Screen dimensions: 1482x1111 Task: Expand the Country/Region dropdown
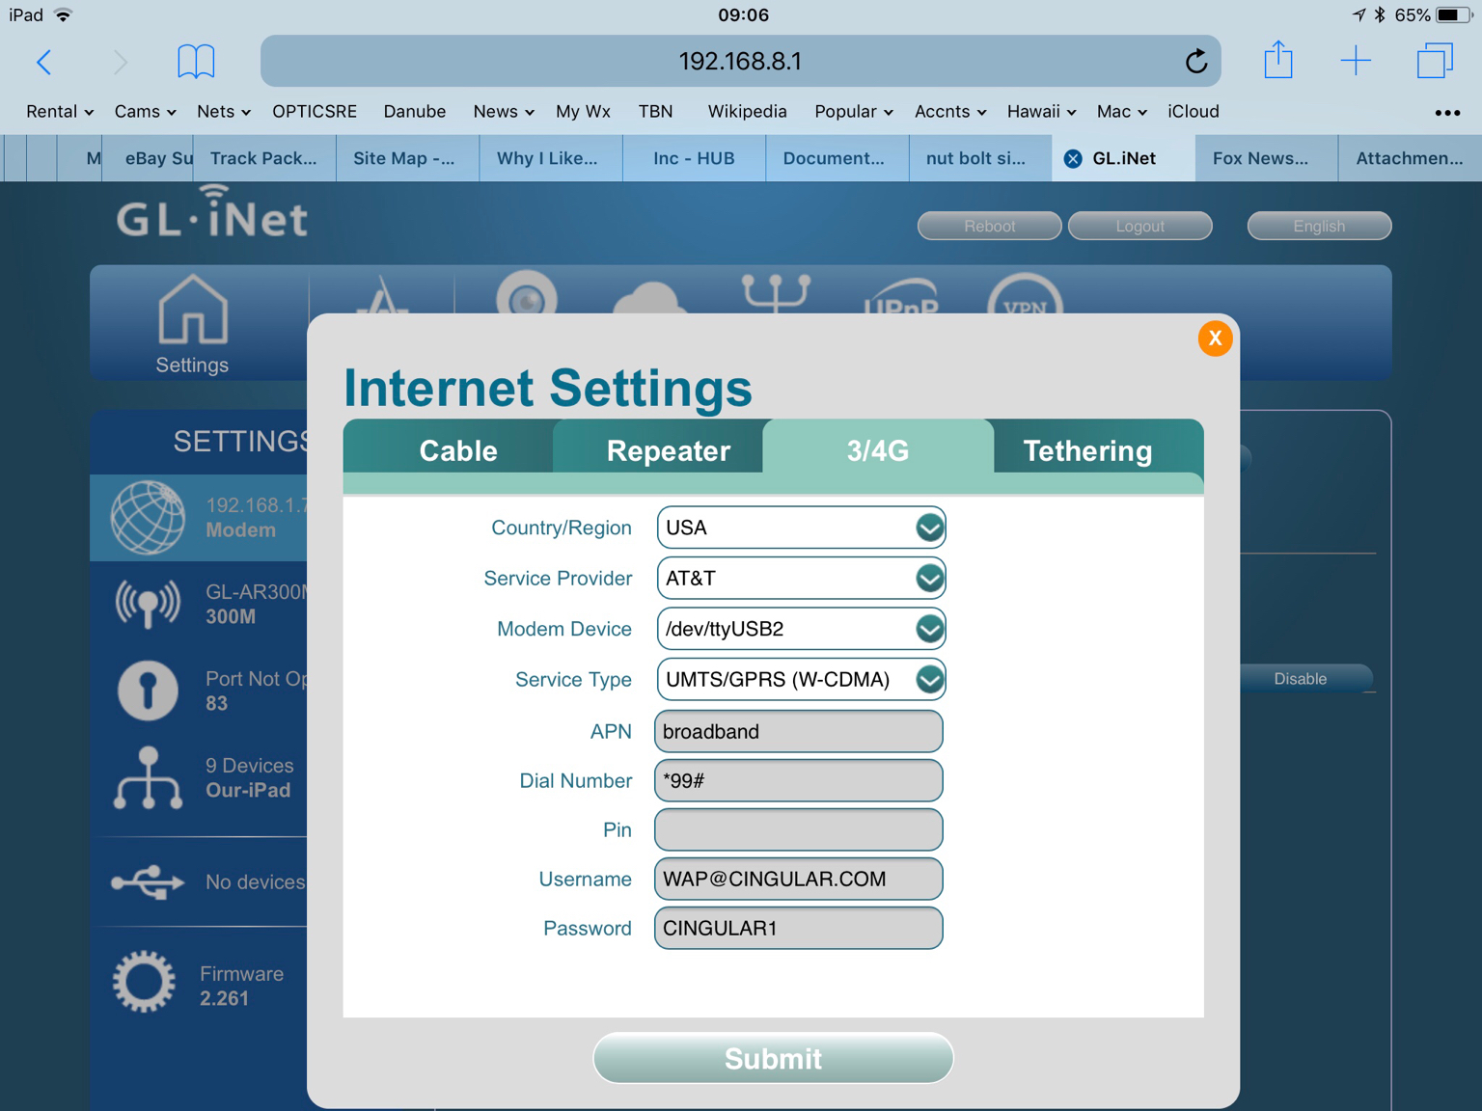[929, 528]
